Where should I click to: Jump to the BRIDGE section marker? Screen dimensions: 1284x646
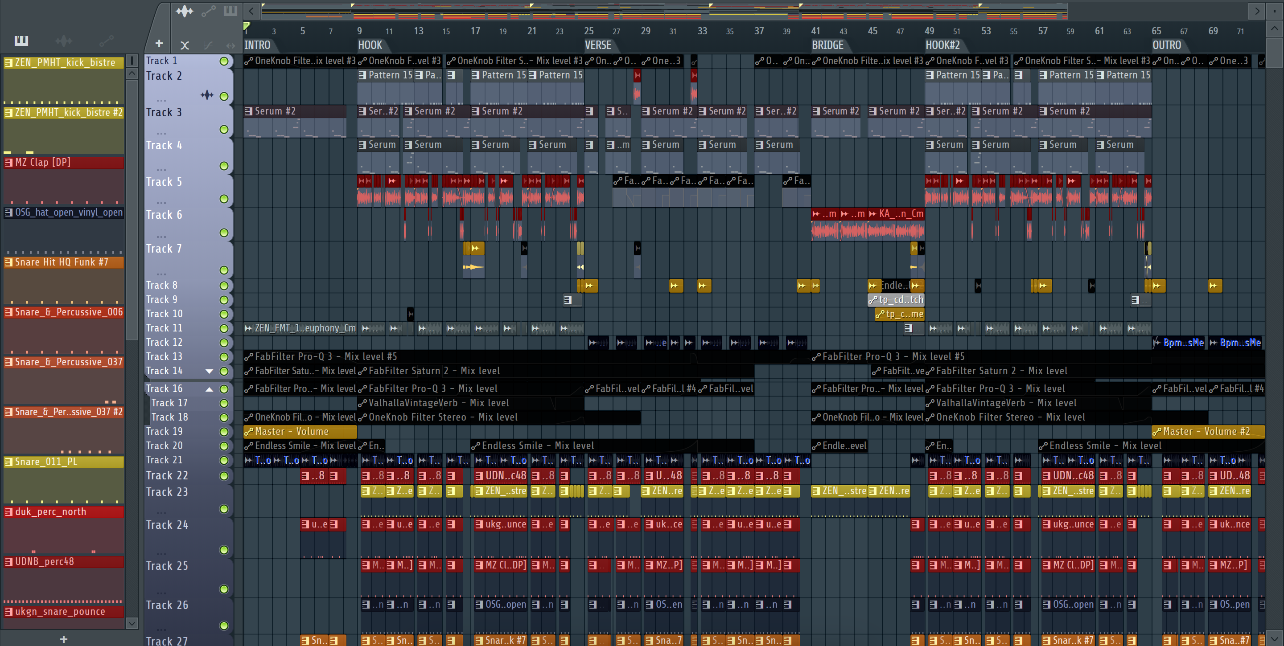(827, 45)
